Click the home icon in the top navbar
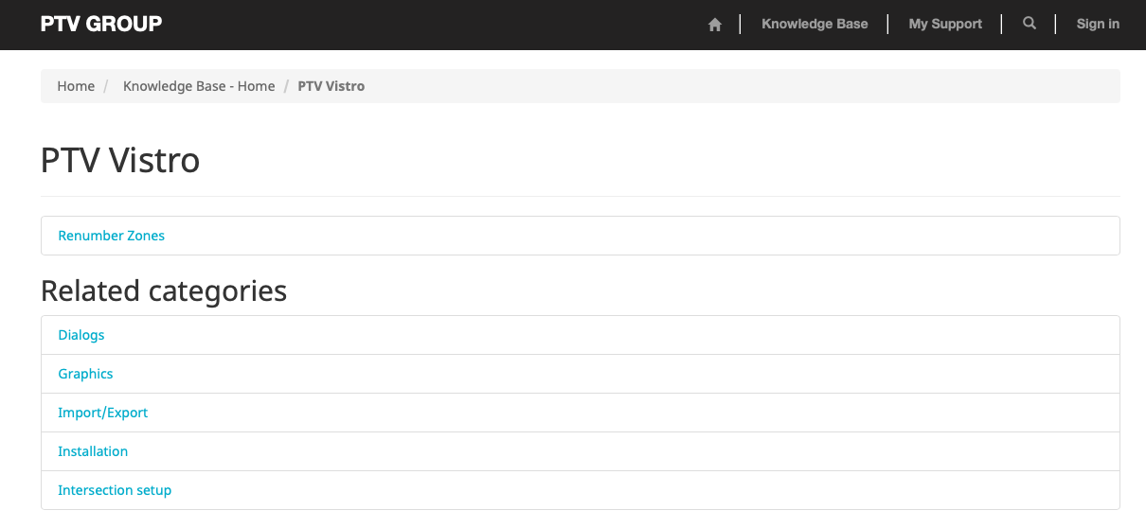The height and width of the screenshot is (528, 1146). pyautogui.click(x=715, y=25)
